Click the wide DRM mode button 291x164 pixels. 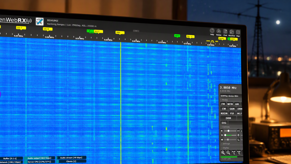point(228,118)
